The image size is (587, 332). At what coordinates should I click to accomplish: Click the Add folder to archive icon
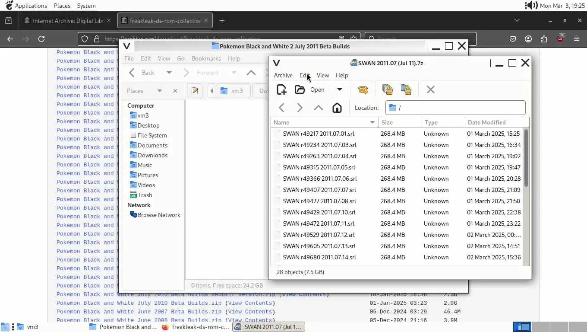[406, 89]
